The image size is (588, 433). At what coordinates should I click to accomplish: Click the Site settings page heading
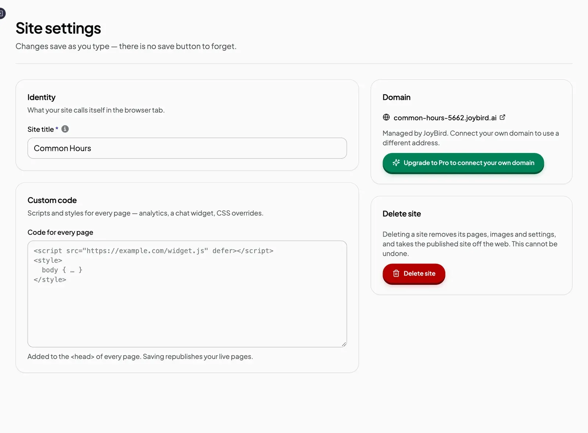[58, 28]
